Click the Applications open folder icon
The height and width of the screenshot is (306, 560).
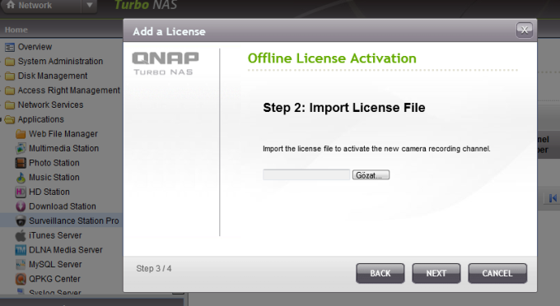point(10,119)
